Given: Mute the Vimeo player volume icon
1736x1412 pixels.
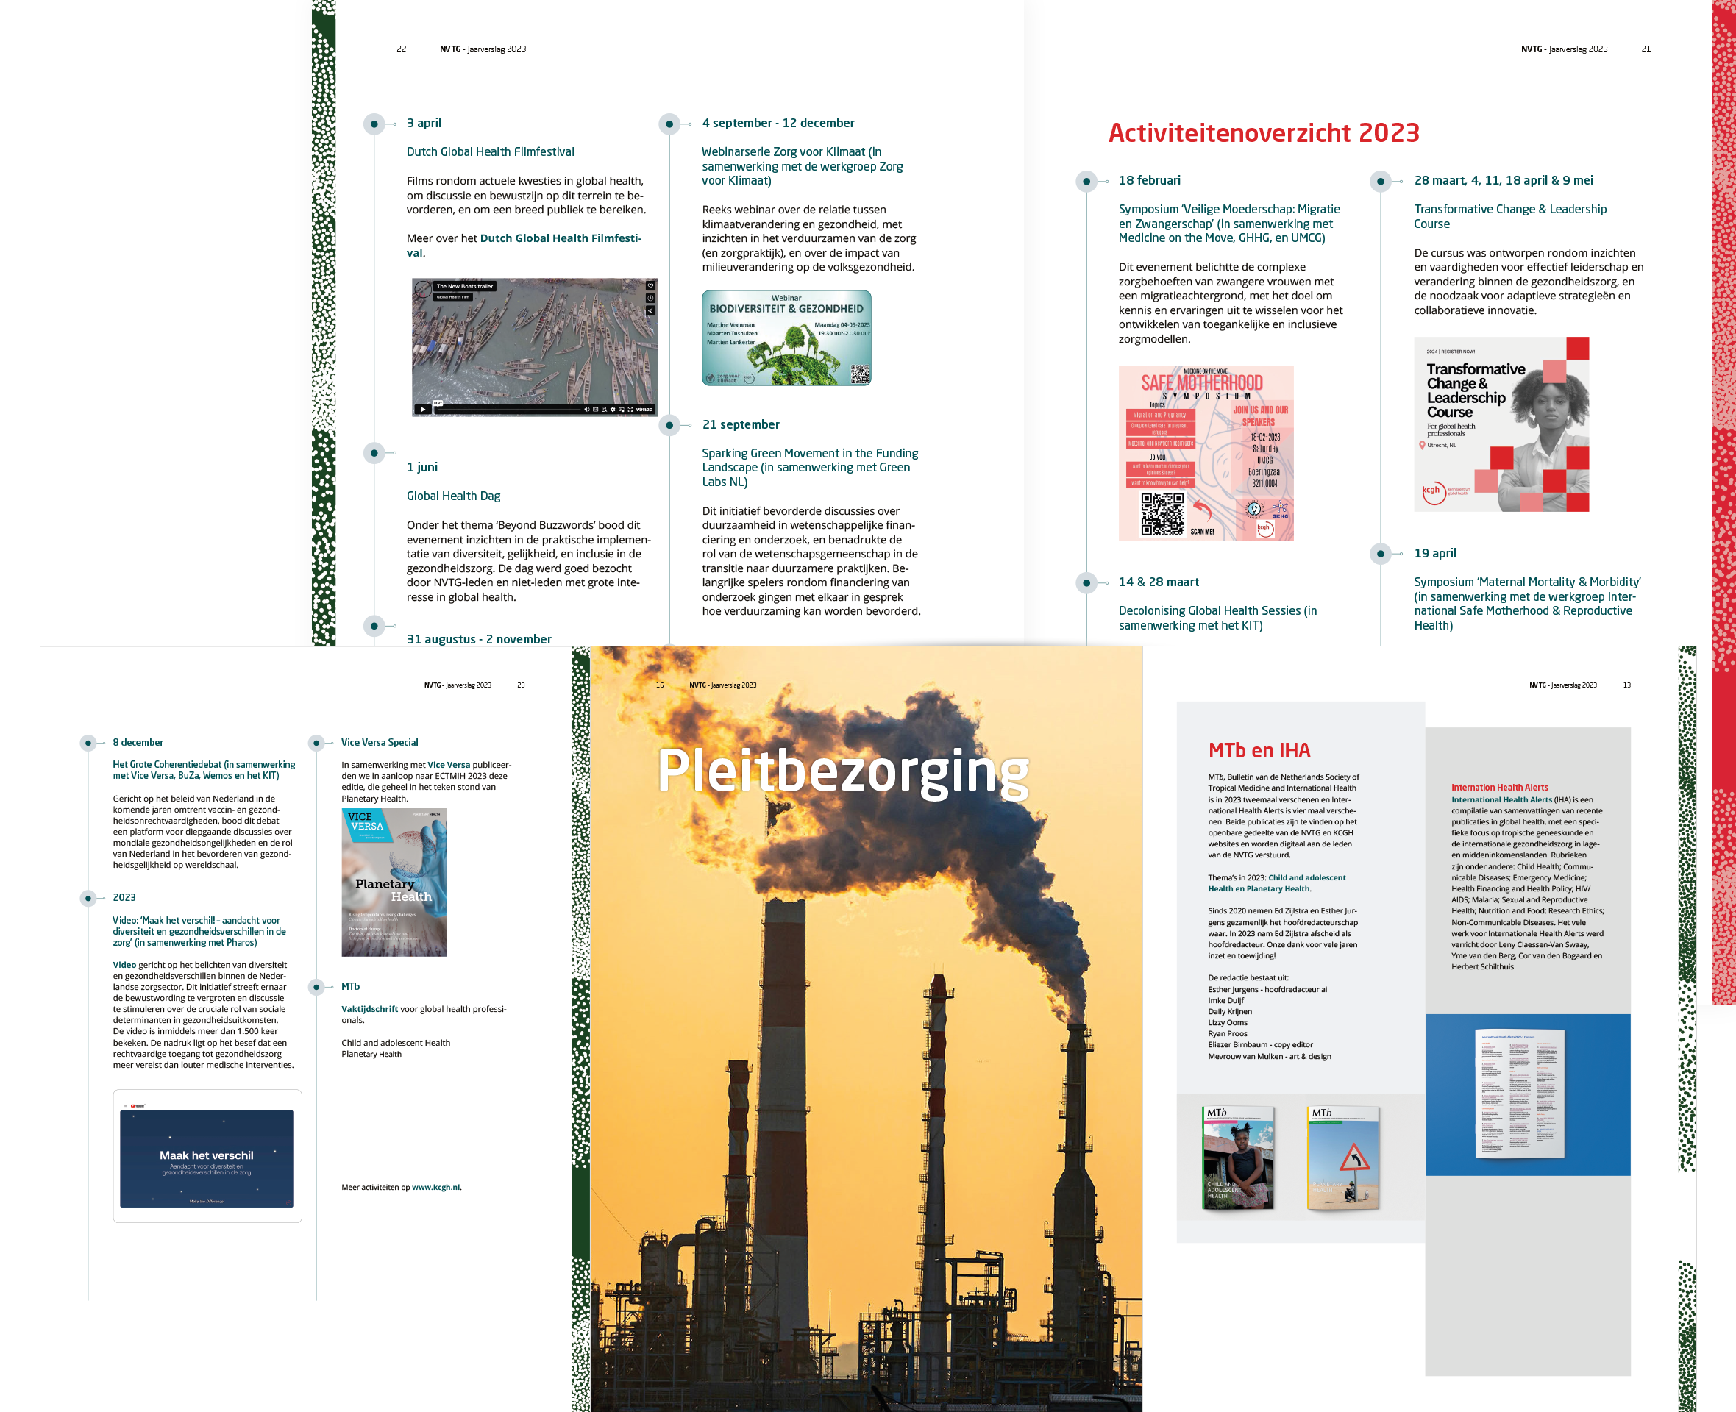Looking at the screenshot, I should click(587, 409).
